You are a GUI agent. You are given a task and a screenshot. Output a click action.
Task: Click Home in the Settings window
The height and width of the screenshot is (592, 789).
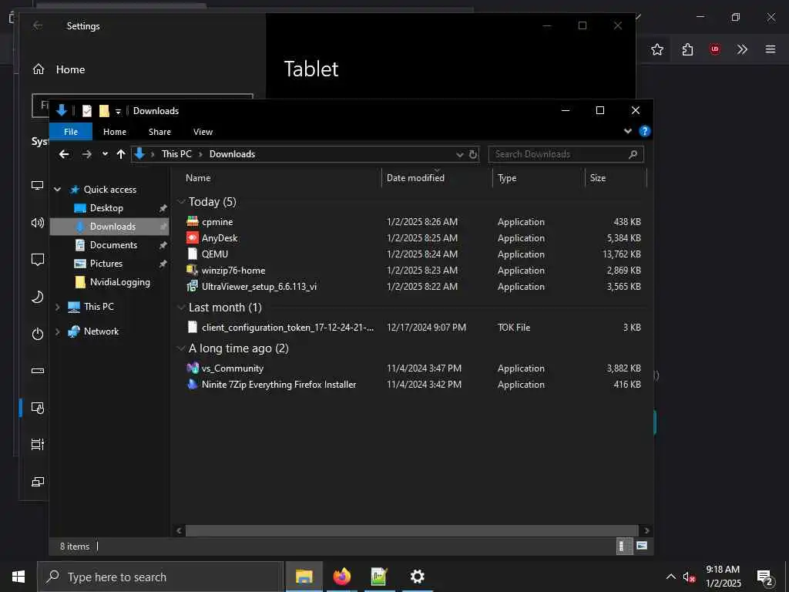pos(70,69)
